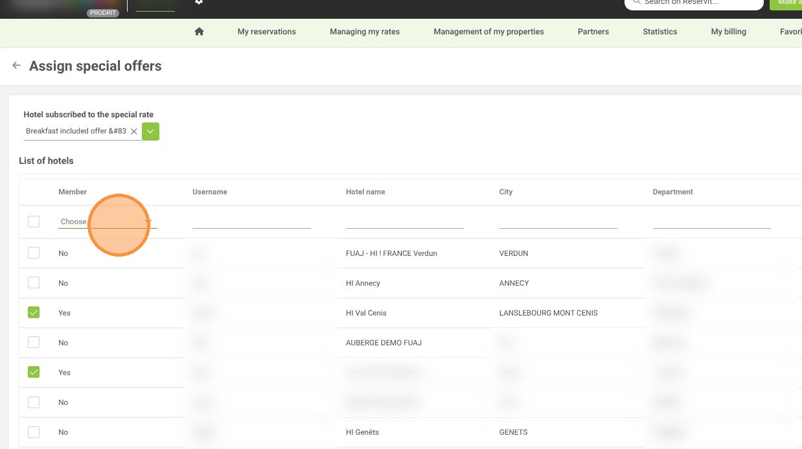The height and width of the screenshot is (449, 802).
Task: Open Management of my properties menu
Action: 488,31
